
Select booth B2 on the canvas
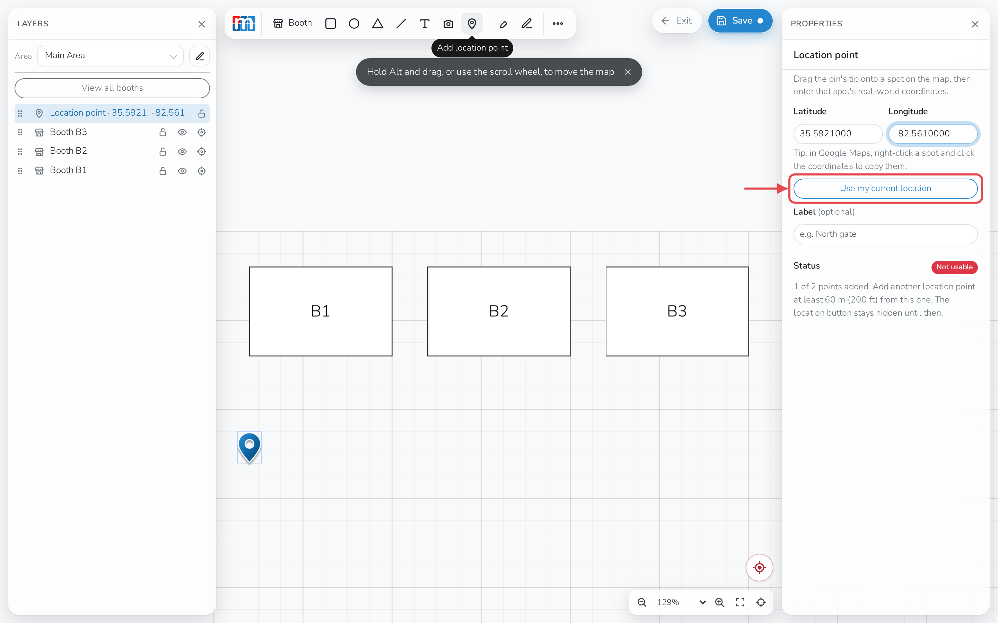tap(499, 311)
